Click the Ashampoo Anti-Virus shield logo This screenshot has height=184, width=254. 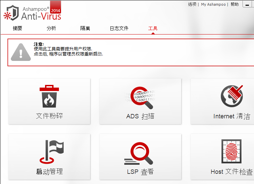point(13,13)
